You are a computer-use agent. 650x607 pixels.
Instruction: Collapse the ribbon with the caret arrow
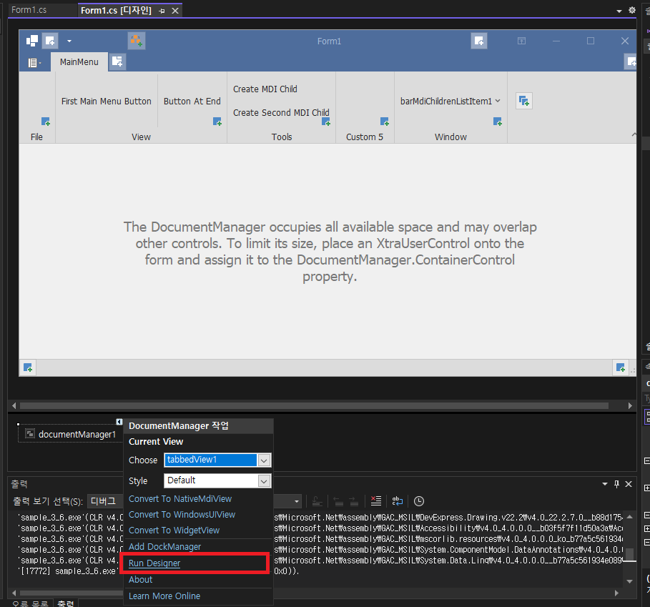(634, 134)
